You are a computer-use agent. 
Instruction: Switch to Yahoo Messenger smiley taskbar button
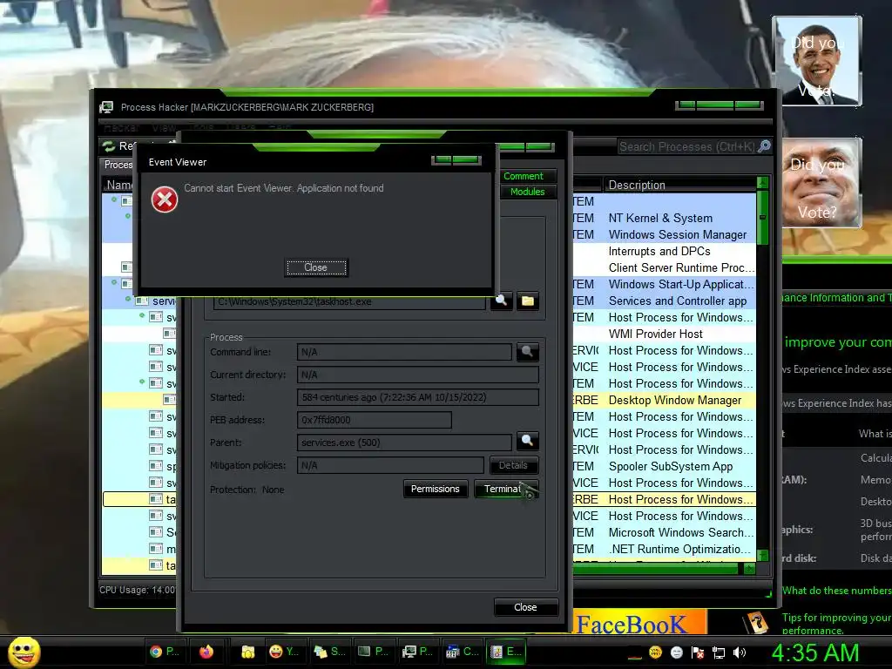tap(284, 652)
